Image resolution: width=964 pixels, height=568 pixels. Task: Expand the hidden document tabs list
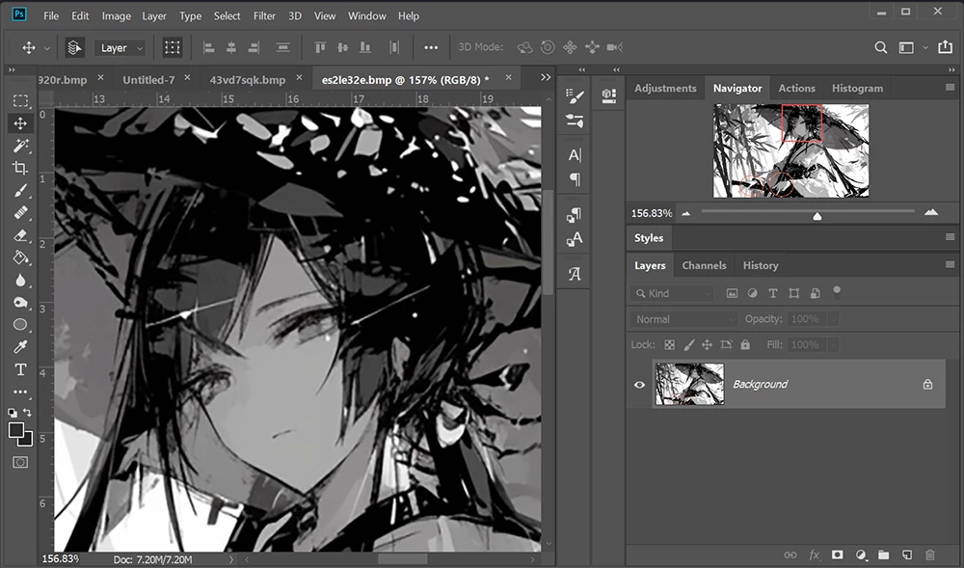click(x=546, y=77)
